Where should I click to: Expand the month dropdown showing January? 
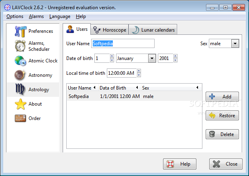[x=152, y=58]
